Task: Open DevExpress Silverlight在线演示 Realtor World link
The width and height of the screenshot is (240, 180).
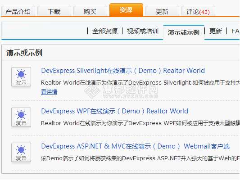Action: [123, 71]
